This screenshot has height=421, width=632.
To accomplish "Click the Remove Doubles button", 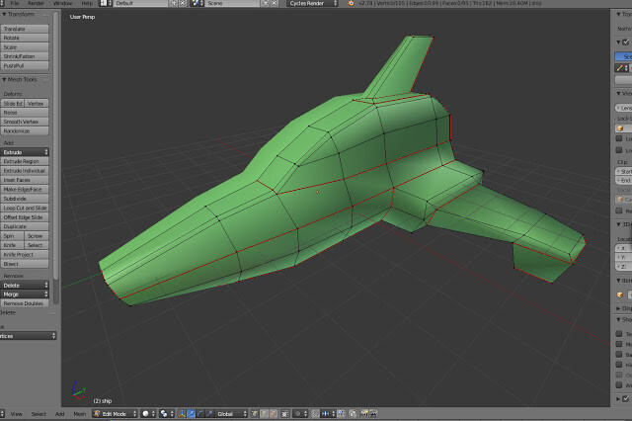I will pyautogui.click(x=25, y=303).
